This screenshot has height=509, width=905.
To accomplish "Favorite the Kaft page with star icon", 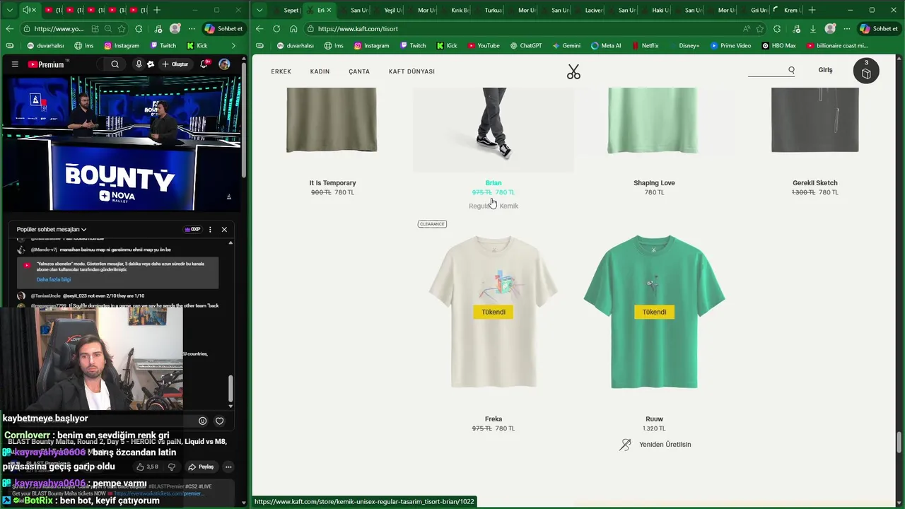I will pos(760,29).
